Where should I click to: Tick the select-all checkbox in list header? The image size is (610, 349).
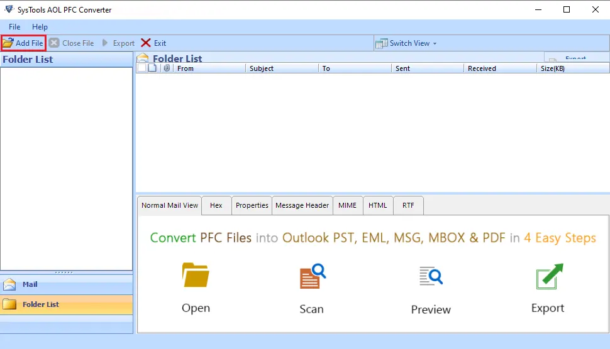click(141, 68)
